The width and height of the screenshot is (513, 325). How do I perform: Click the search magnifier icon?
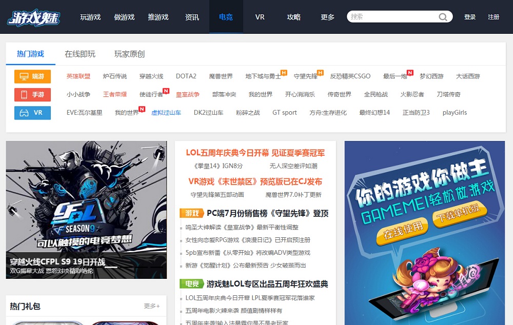[x=443, y=17]
